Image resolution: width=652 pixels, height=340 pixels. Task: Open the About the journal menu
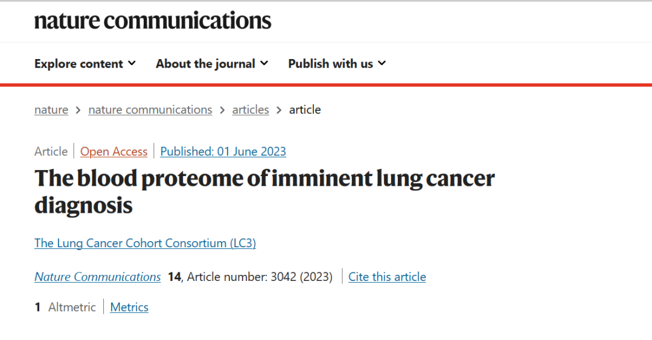(x=212, y=63)
